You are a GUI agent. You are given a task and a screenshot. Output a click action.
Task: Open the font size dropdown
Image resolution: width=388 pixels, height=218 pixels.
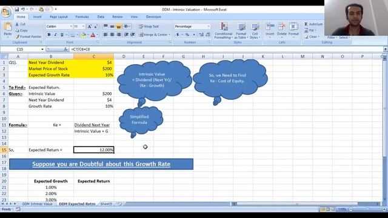pos(84,27)
